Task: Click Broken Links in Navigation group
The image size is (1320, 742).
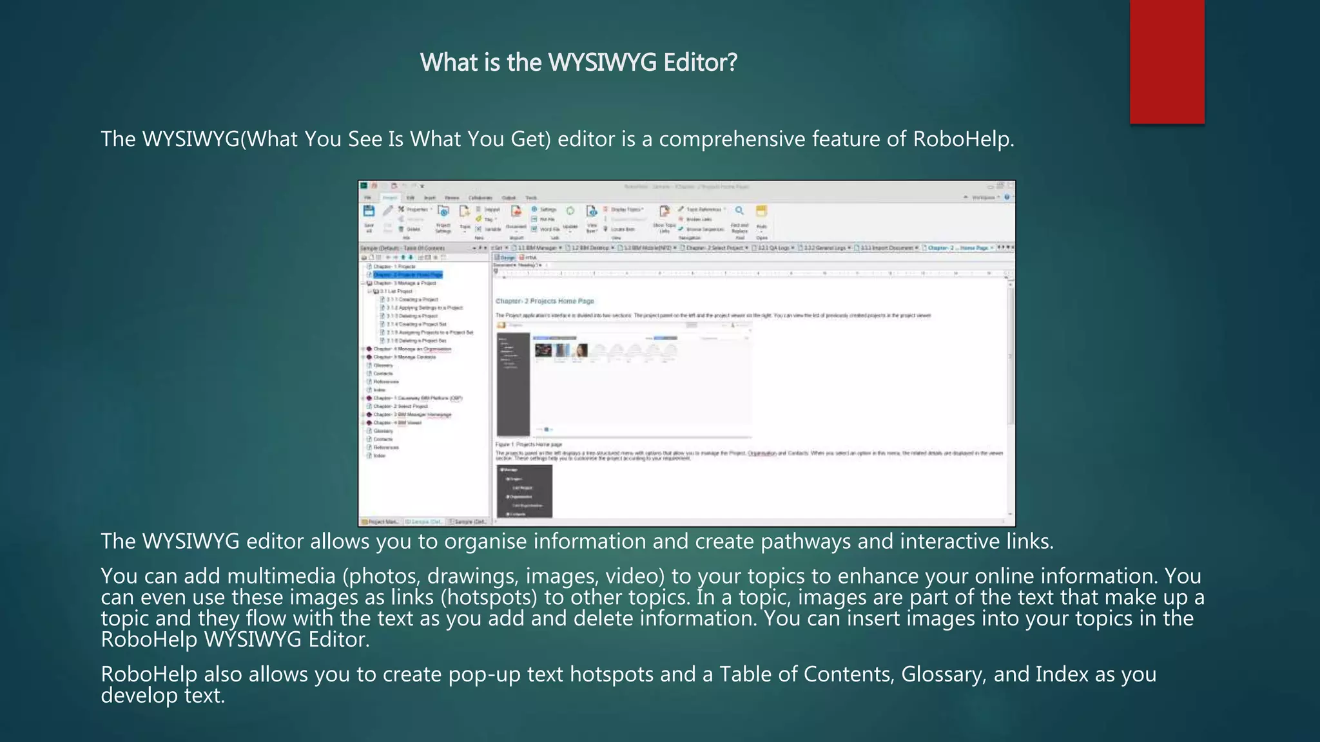Action: [x=695, y=219]
